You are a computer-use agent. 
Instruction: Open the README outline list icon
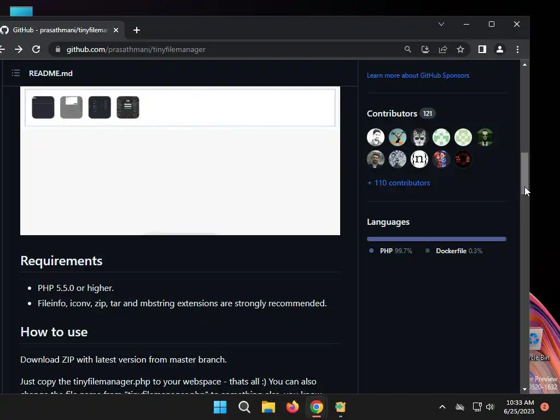16,73
